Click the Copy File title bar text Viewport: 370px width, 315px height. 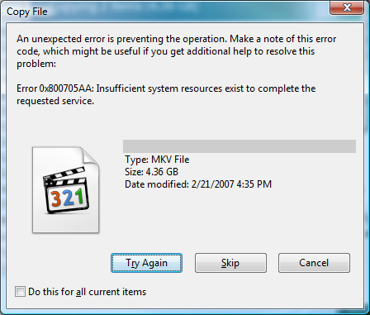pos(27,12)
